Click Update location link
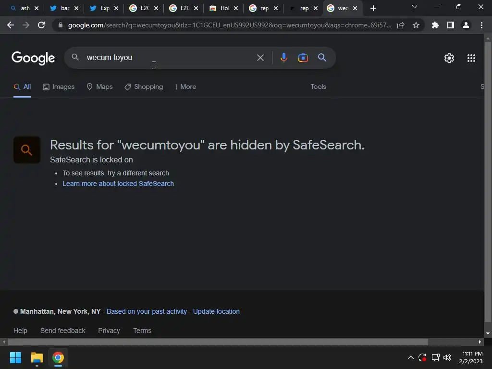Viewport: 492px width, 369px height. (x=216, y=311)
